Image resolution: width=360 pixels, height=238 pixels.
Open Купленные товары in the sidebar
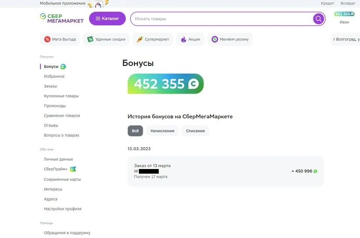pyautogui.click(x=61, y=96)
